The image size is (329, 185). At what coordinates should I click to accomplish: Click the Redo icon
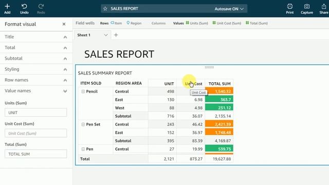pos(41,9)
